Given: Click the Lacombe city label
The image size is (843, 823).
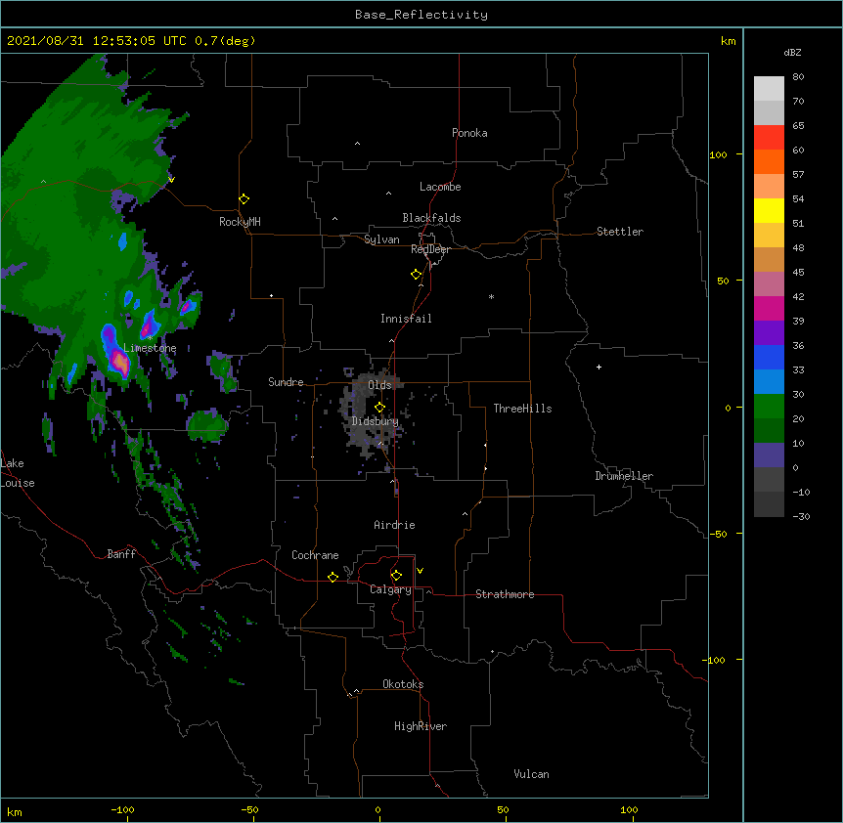Looking at the screenshot, I should point(440,187).
